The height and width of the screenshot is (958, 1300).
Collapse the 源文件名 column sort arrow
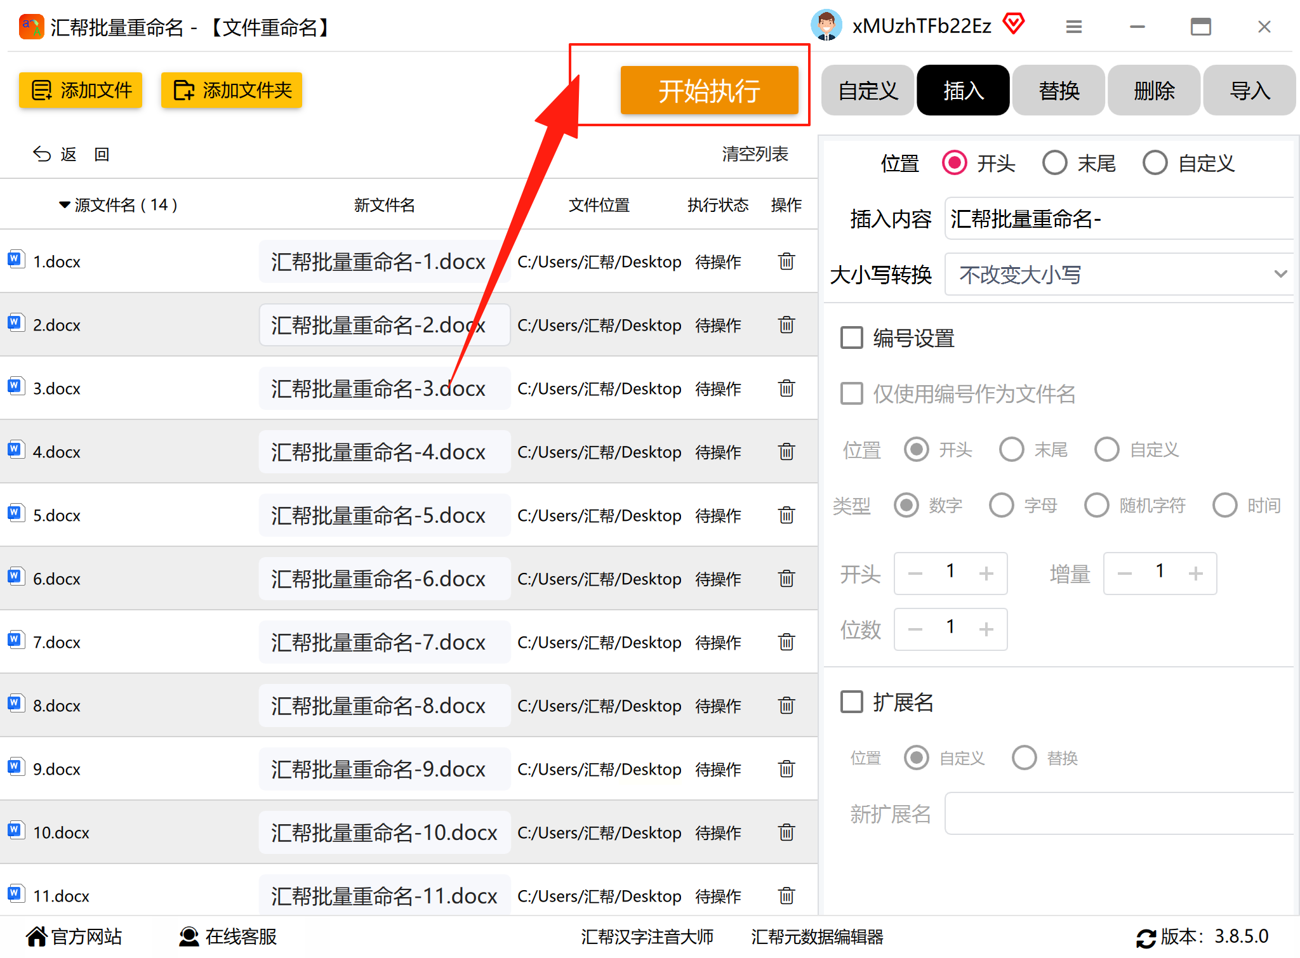coord(64,205)
